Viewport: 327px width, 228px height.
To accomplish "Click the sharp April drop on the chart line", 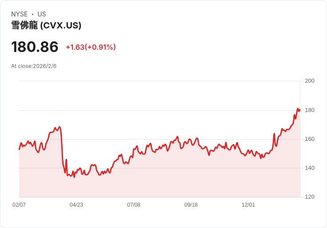I will click(x=62, y=150).
